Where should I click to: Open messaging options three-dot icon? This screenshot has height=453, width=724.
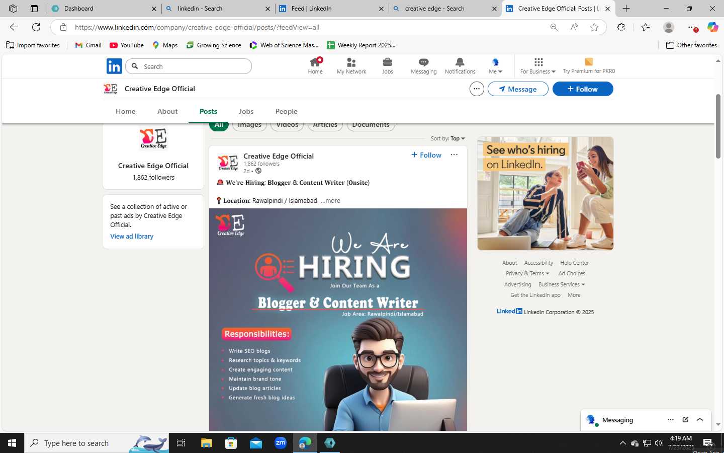pos(670,420)
